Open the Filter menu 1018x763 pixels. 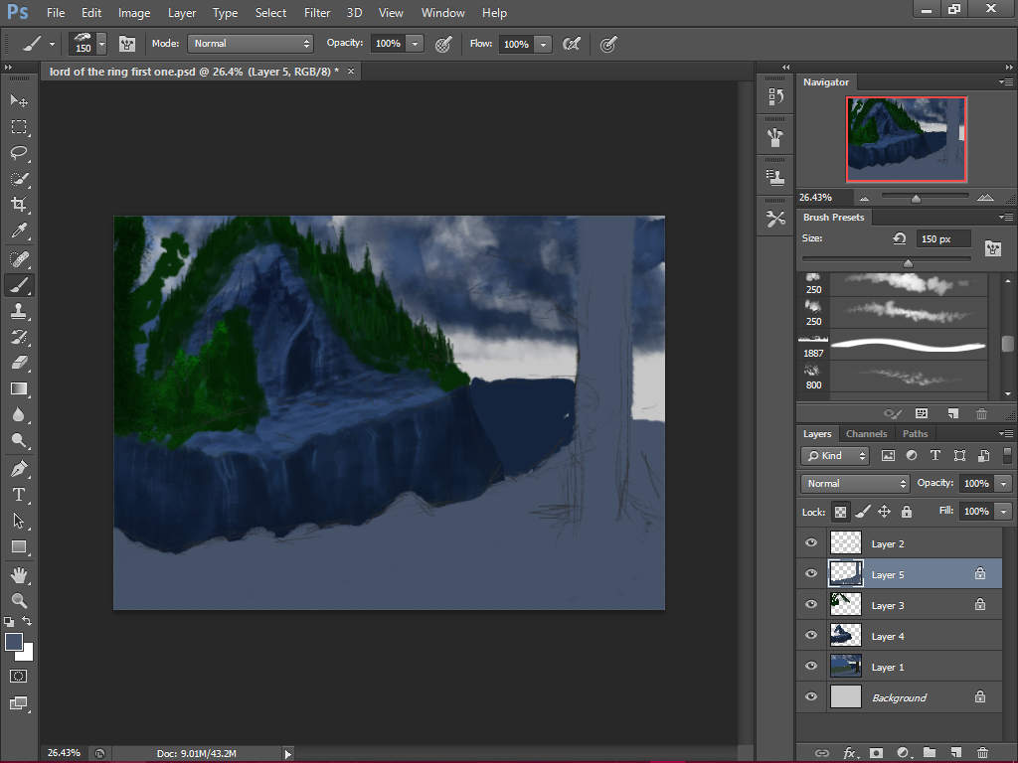(x=317, y=13)
